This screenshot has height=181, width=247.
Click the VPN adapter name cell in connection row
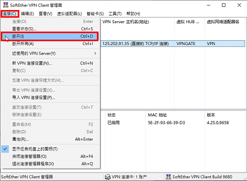211,44
